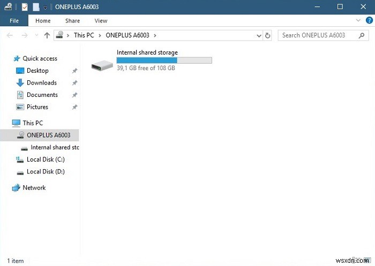Open Local Disk (D:) in navigation

coord(46,172)
